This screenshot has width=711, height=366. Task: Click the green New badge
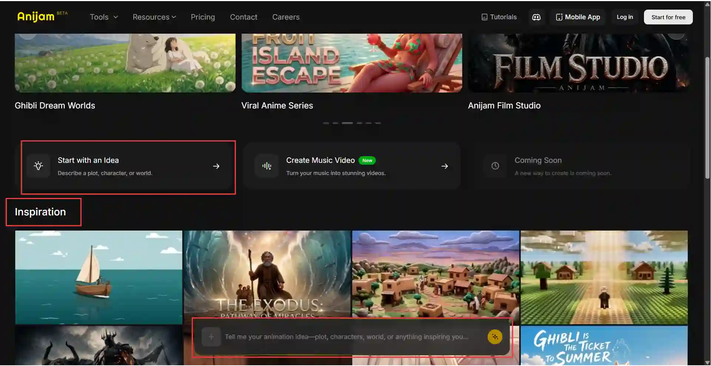click(x=367, y=160)
